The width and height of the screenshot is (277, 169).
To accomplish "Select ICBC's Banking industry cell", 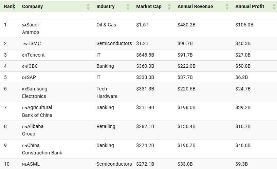I will [105, 66].
